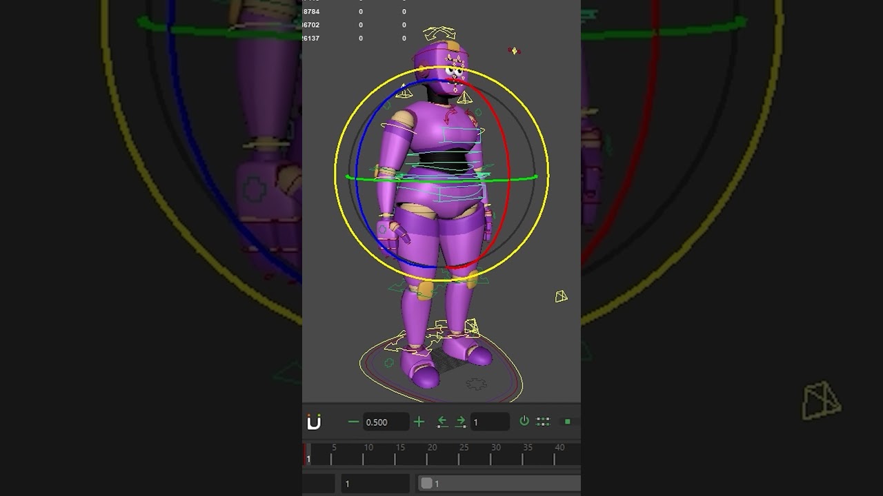
Task: Click the green plus step increase button
Action: [x=419, y=422]
